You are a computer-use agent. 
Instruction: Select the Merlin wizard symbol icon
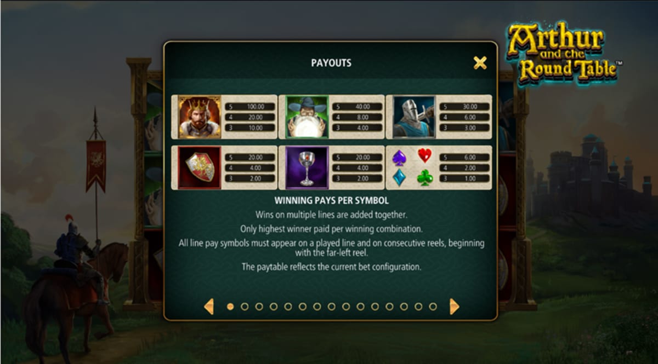307,117
